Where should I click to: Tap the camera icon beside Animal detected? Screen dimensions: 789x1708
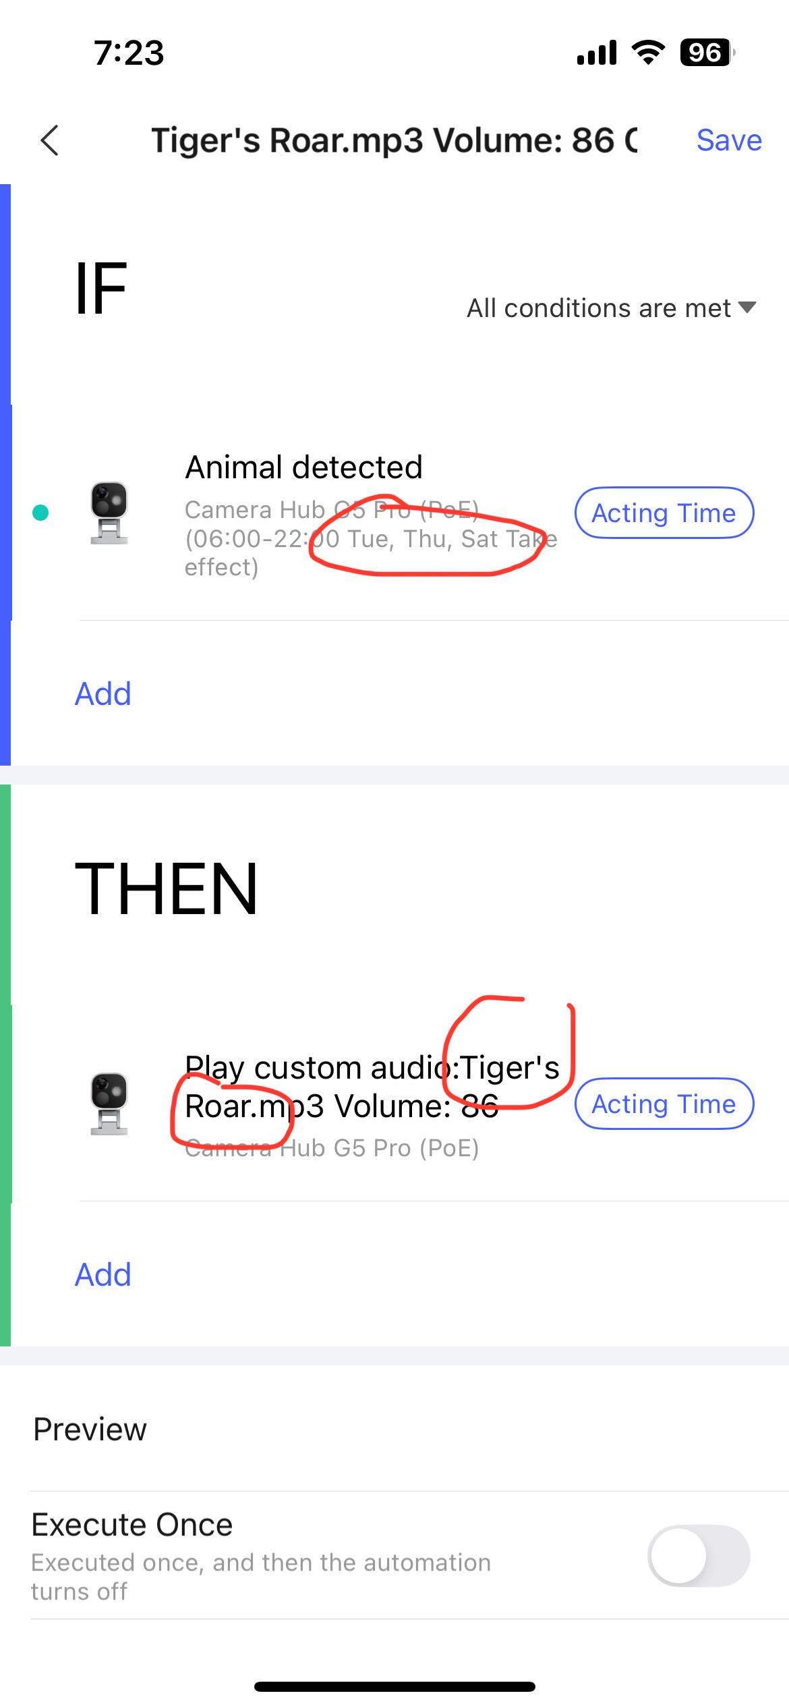109,513
